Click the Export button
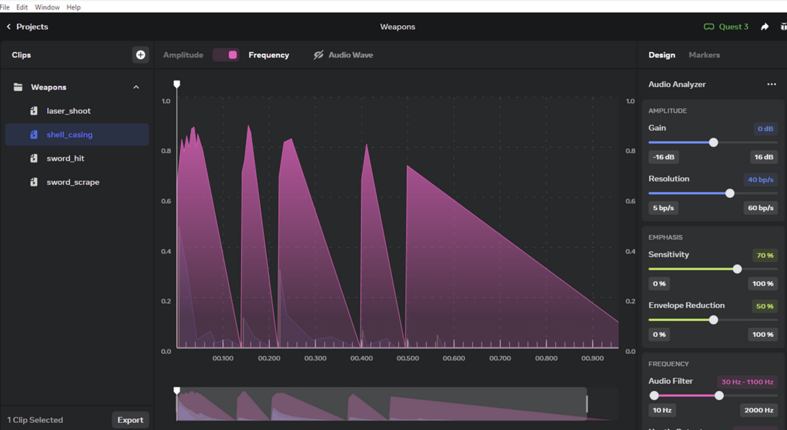The height and width of the screenshot is (430, 787). [130, 420]
